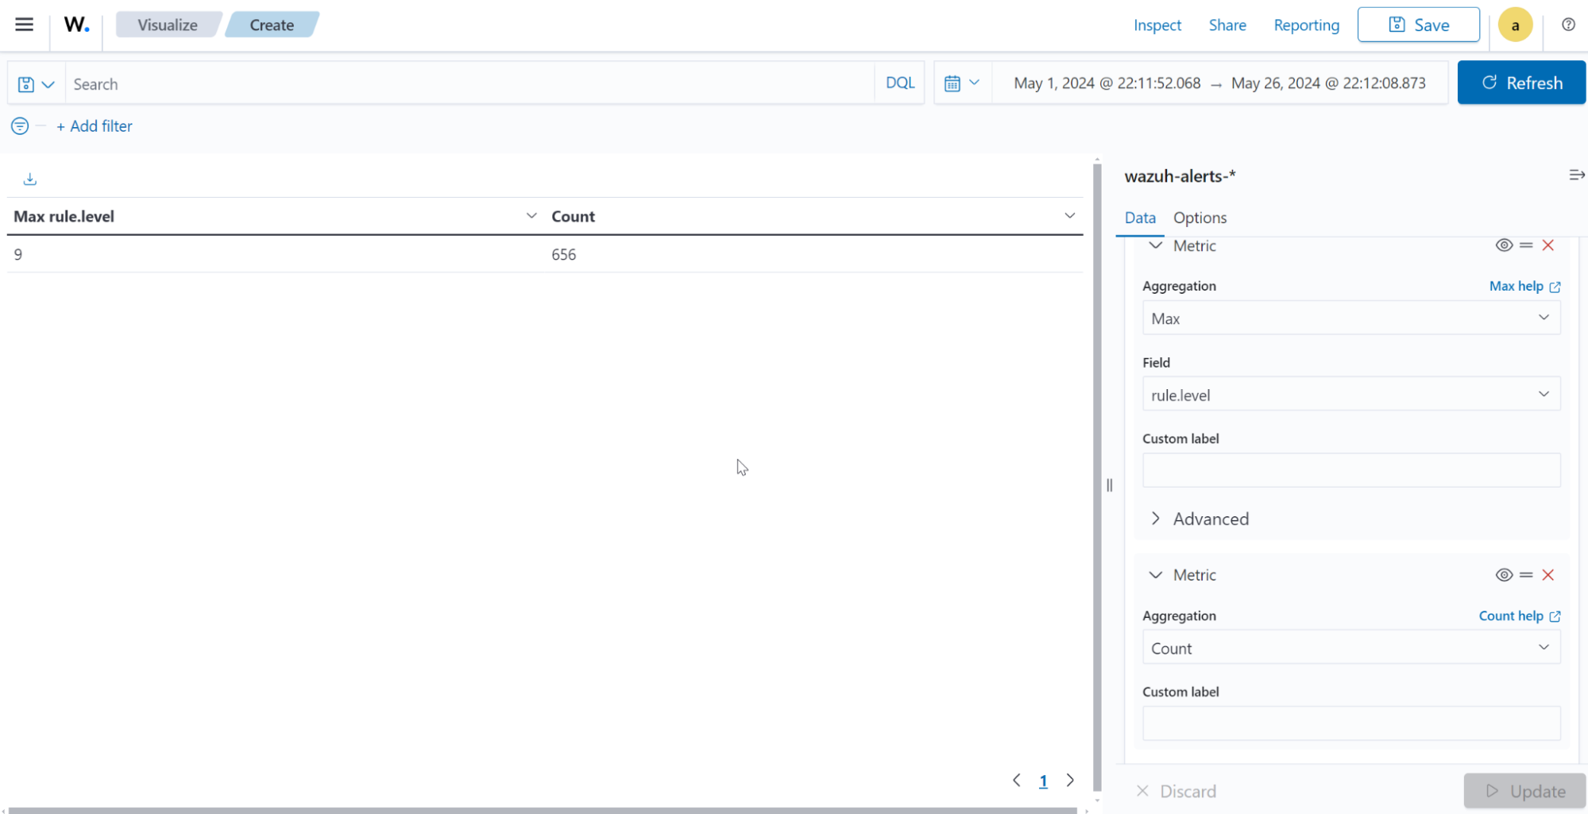This screenshot has height=814, width=1588.
Task: Switch to the Options tab
Action: pyautogui.click(x=1200, y=217)
